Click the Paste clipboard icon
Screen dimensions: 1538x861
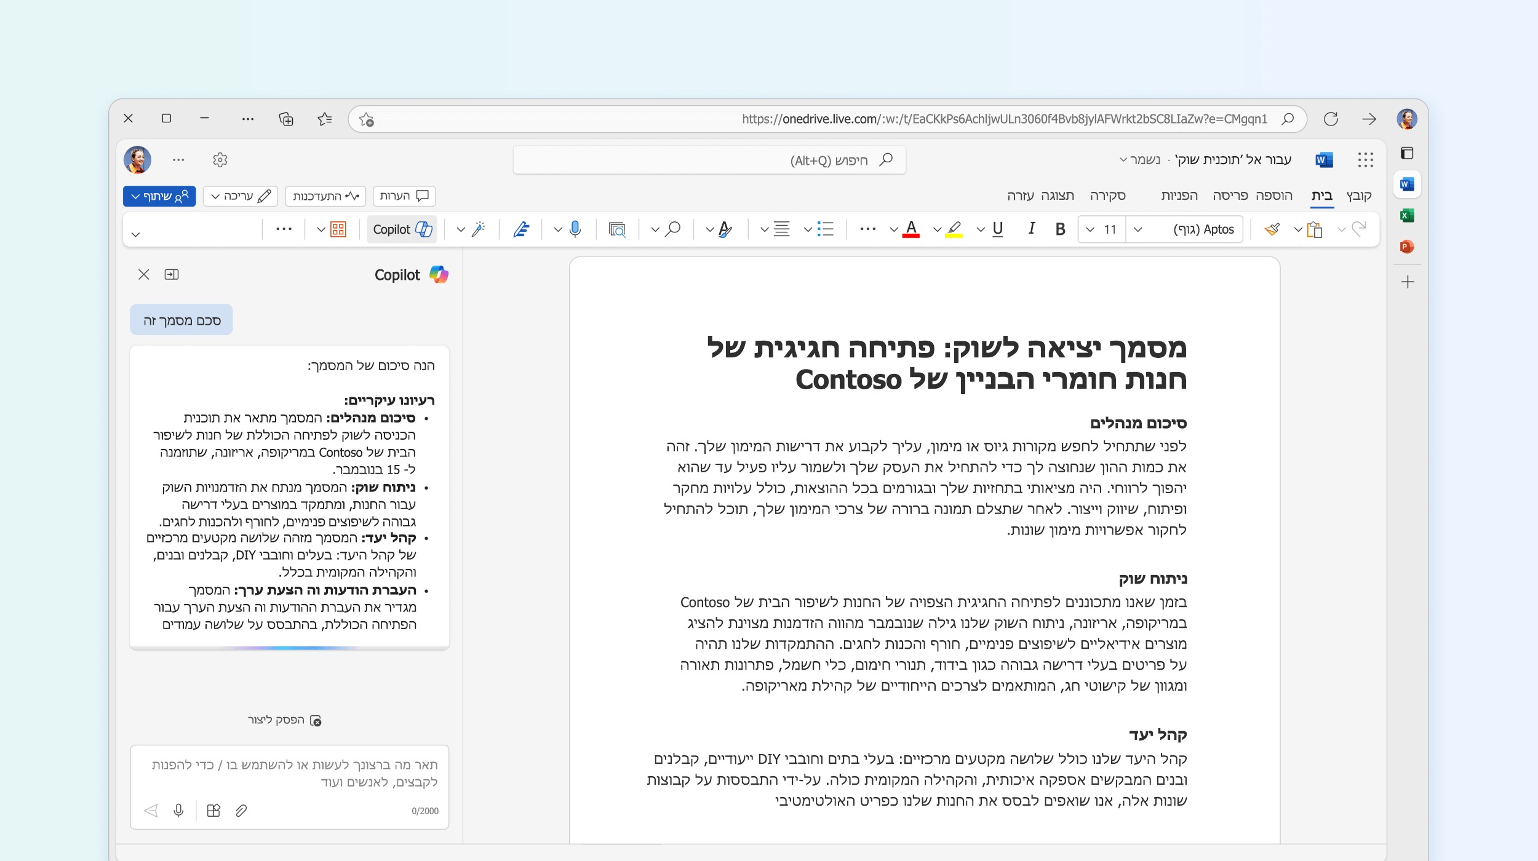(x=1315, y=229)
